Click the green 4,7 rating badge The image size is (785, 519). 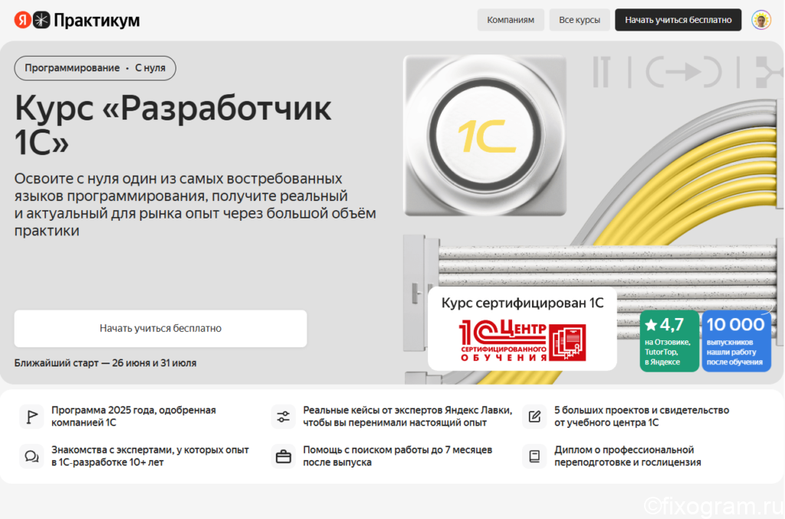668,341
